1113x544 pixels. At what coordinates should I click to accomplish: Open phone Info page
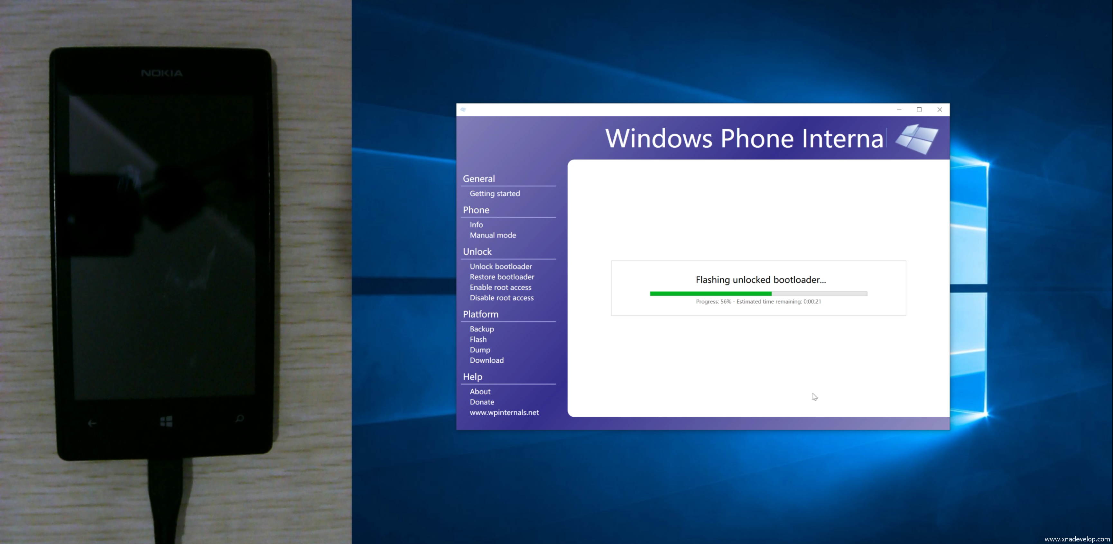(476, 224)
